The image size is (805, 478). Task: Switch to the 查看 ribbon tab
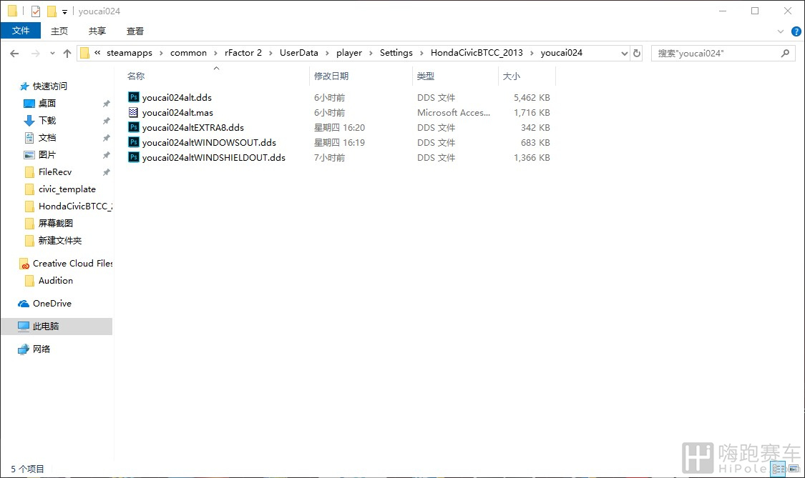click(135, 31)
